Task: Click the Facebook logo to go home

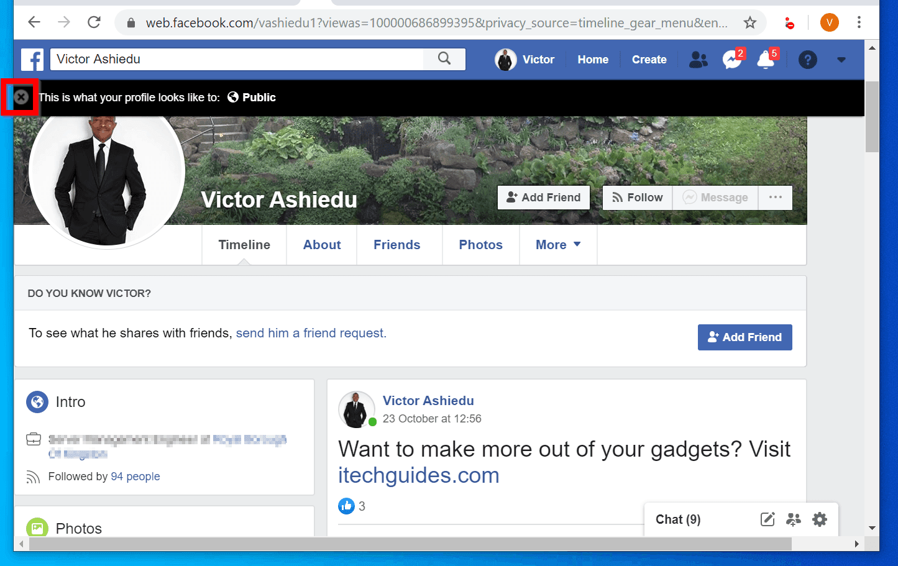Action: (x=32, y=60)
